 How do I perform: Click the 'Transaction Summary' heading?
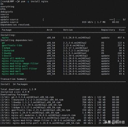[13, 79]
